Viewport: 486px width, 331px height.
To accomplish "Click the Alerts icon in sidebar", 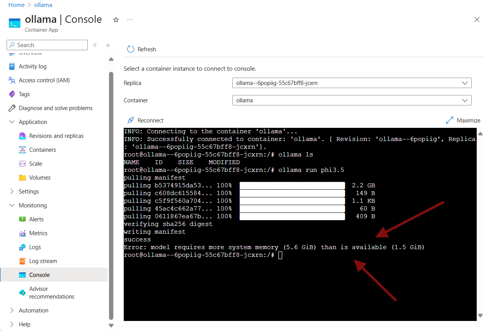I will coord(22,219).
